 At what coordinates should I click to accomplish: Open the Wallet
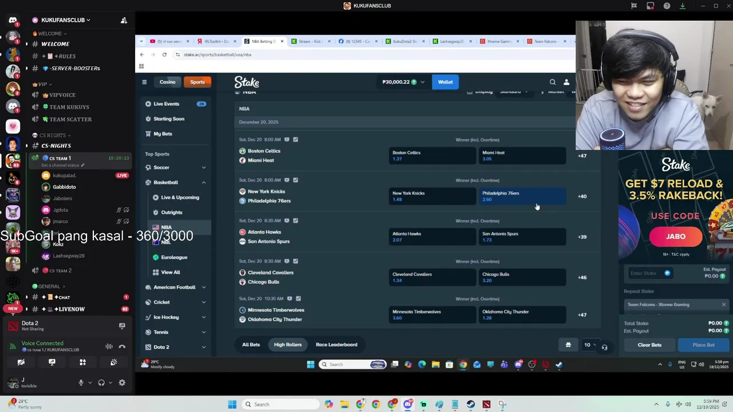[445, 82]
